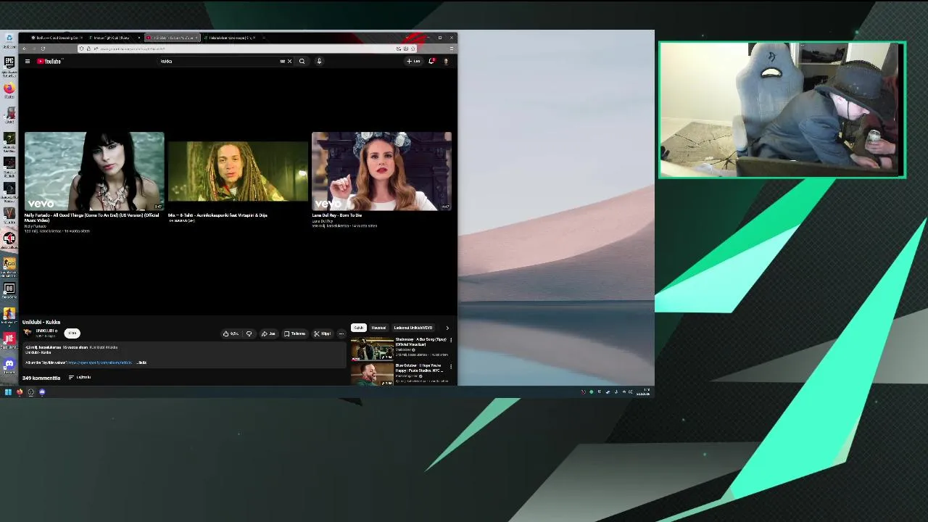Open the Blue October suggested video thumbnail
The image size is (928, 522).
[x=372, y=374]
